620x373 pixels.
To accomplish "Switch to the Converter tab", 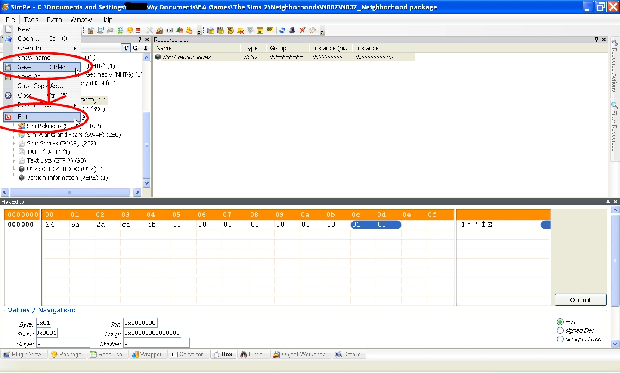I will click(187, 355).
